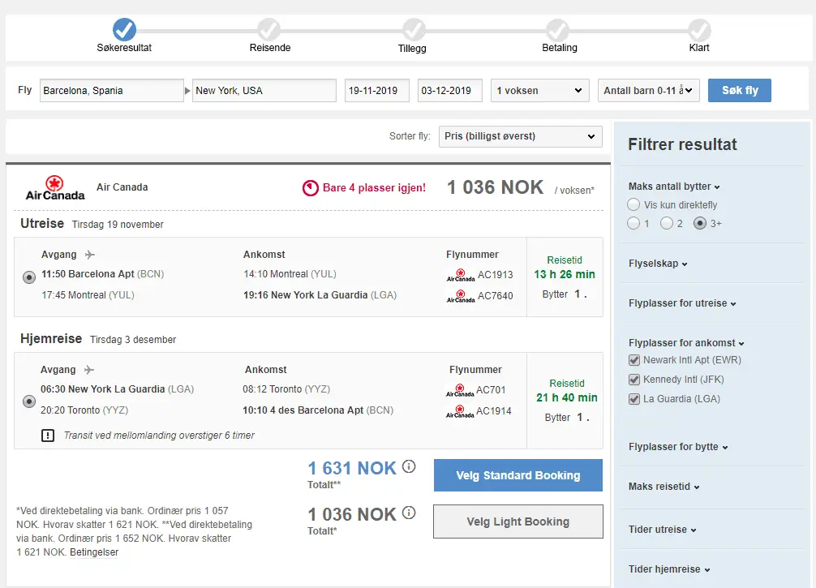The height and width of the screenshot is (588, 816).
Task: Select 'Vis kun direktefly' radio option
Action: (634, 205)
